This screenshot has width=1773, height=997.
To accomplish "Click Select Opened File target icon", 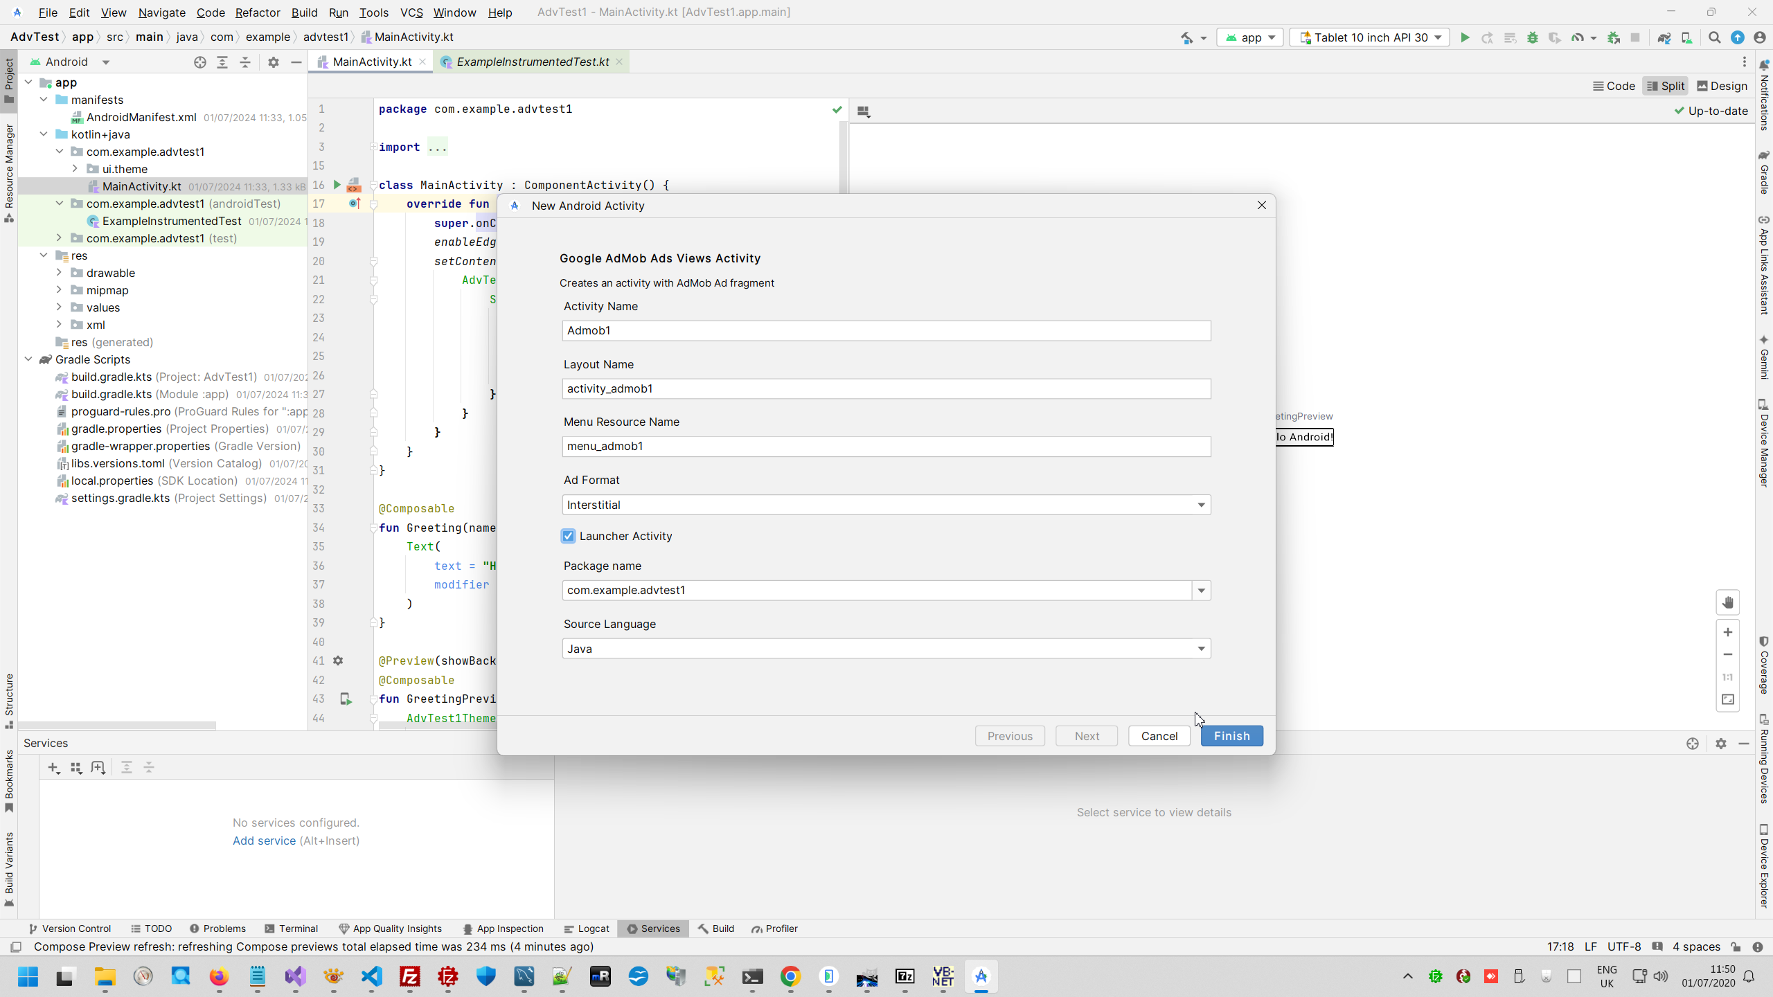I will click(x=200, y=62).
